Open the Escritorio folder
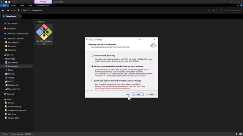This screenshot has height=136, width=243. coord(12,46)
